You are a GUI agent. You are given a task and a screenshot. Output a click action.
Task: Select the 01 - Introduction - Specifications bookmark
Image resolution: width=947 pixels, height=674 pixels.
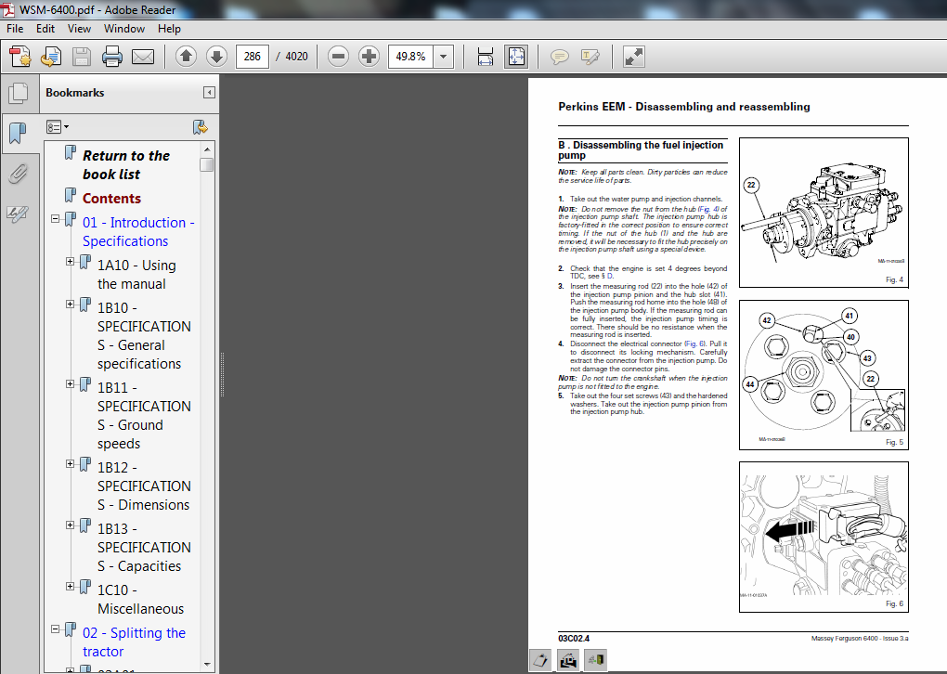(x=138, y=232)
